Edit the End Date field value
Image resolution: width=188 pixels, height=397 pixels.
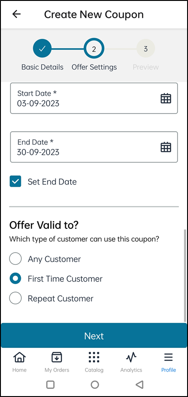pyautogui.click(x=94, y=147)
